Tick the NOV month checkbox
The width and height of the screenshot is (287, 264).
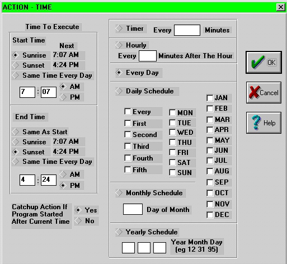210,204
